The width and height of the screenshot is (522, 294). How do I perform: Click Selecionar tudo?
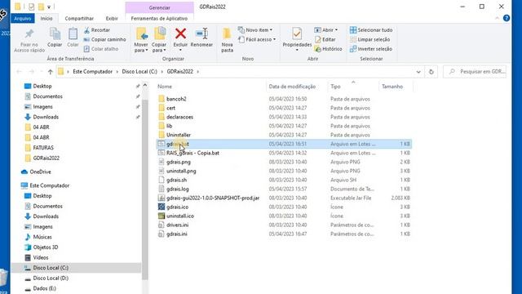click(x=371, y=30)
